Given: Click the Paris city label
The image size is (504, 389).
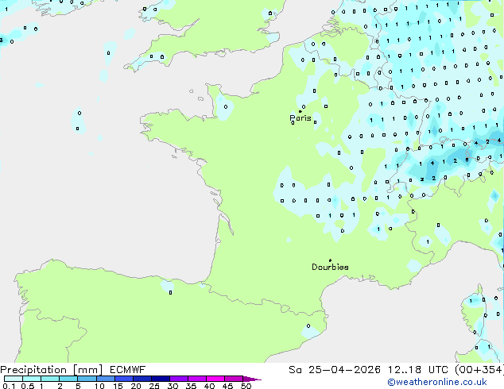Looking at the screenshot, I should click(x=300, y=118).
